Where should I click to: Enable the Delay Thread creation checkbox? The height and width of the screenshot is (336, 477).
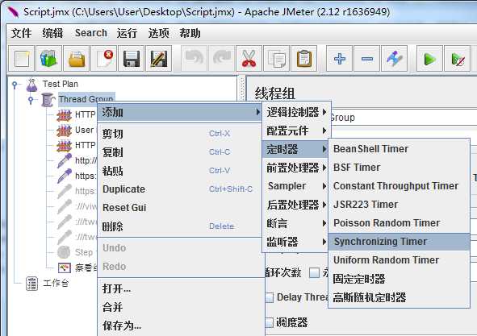269,297
